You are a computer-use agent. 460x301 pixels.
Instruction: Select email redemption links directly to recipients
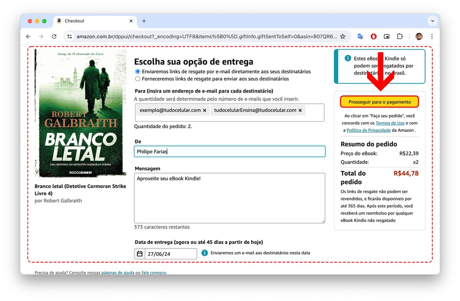coord(138,71)
